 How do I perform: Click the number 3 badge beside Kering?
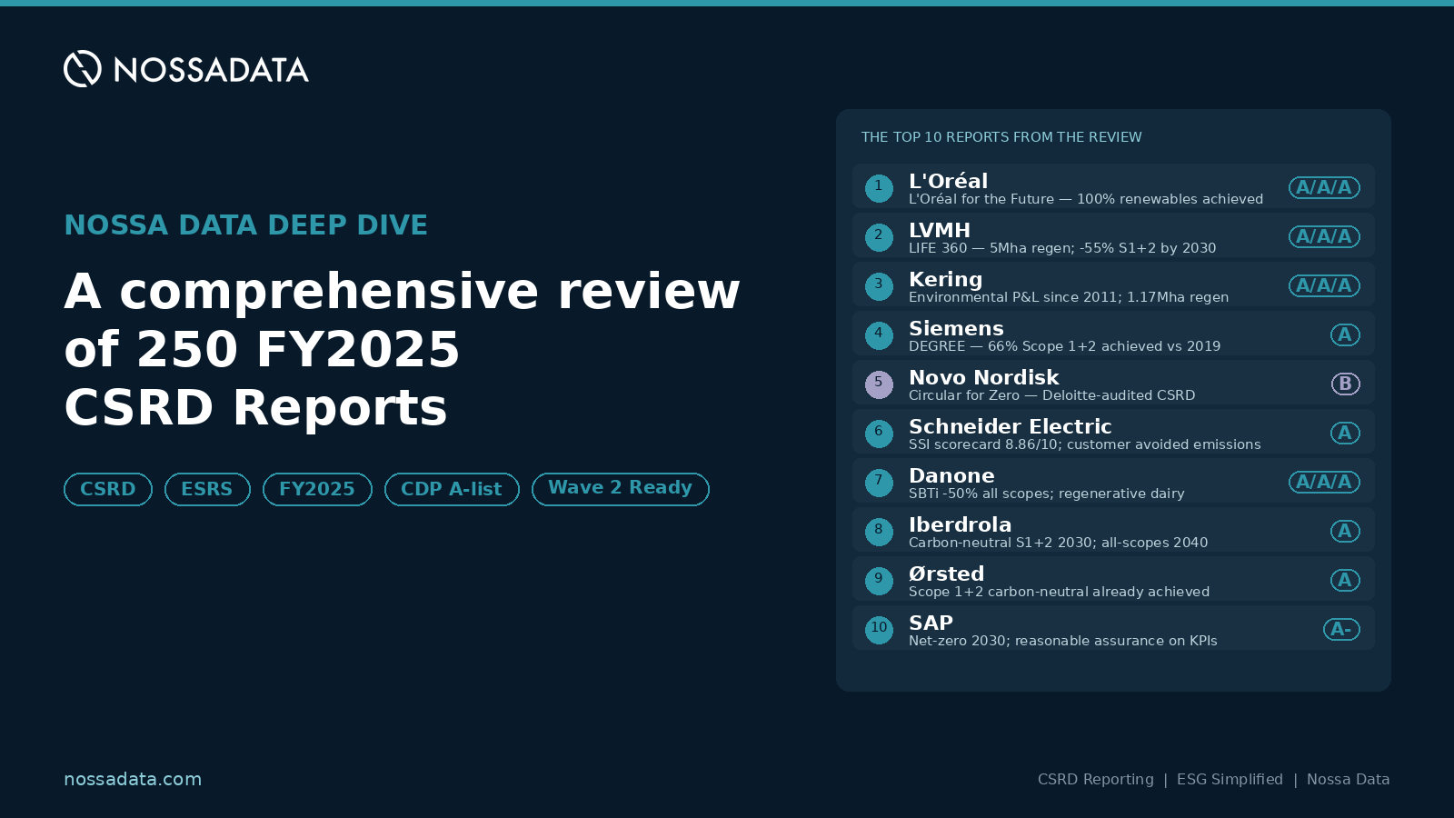click(879, 286)
